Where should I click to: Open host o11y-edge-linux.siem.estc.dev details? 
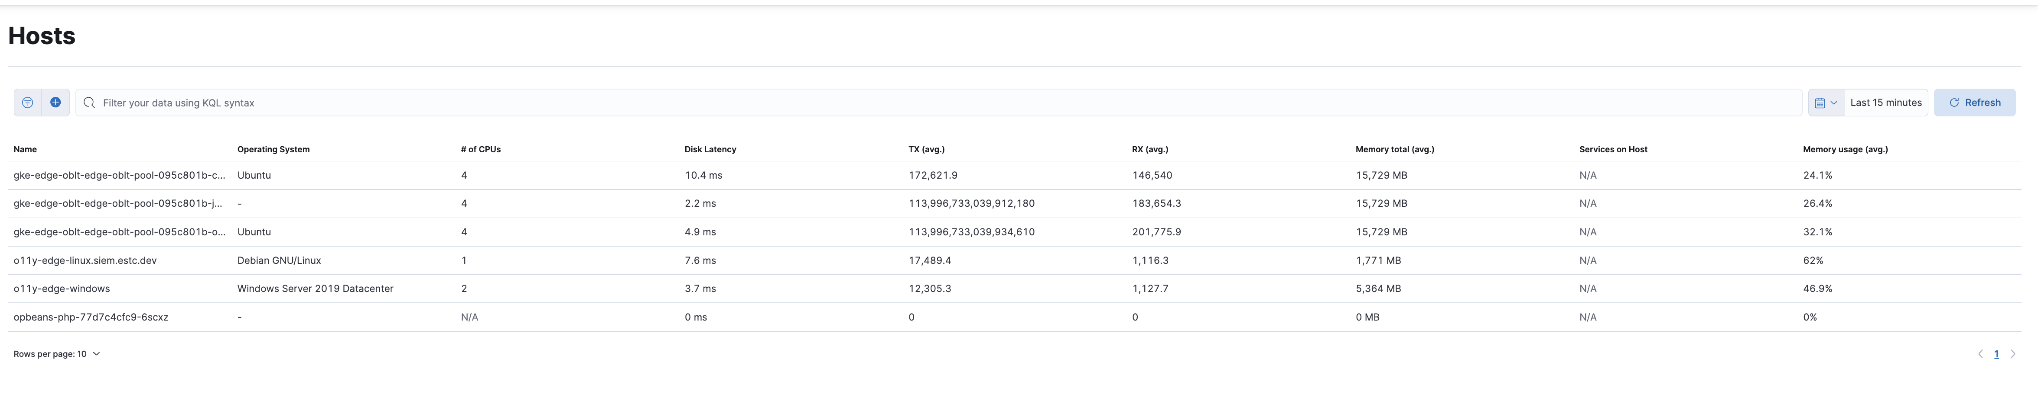coord(85,259)
